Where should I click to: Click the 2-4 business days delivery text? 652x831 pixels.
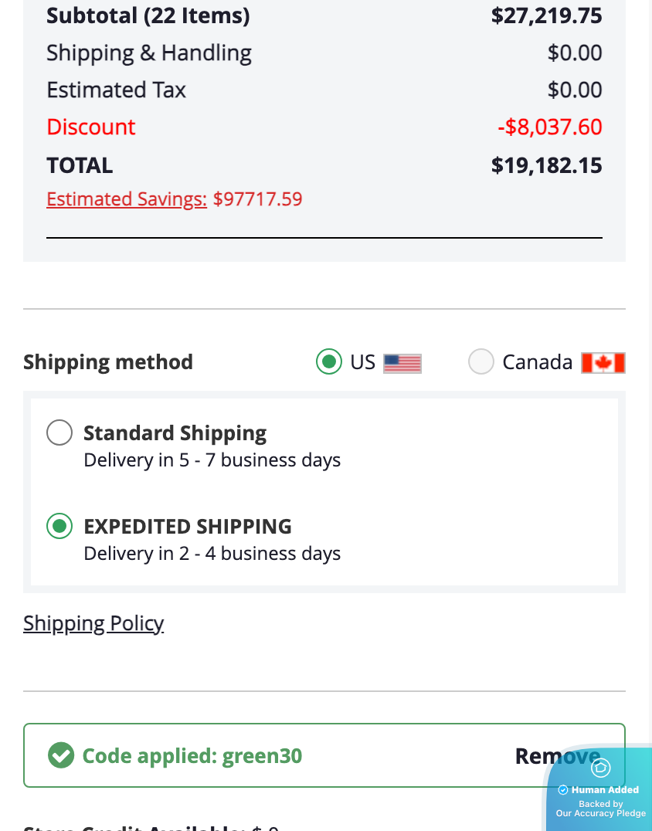[212, 553]
